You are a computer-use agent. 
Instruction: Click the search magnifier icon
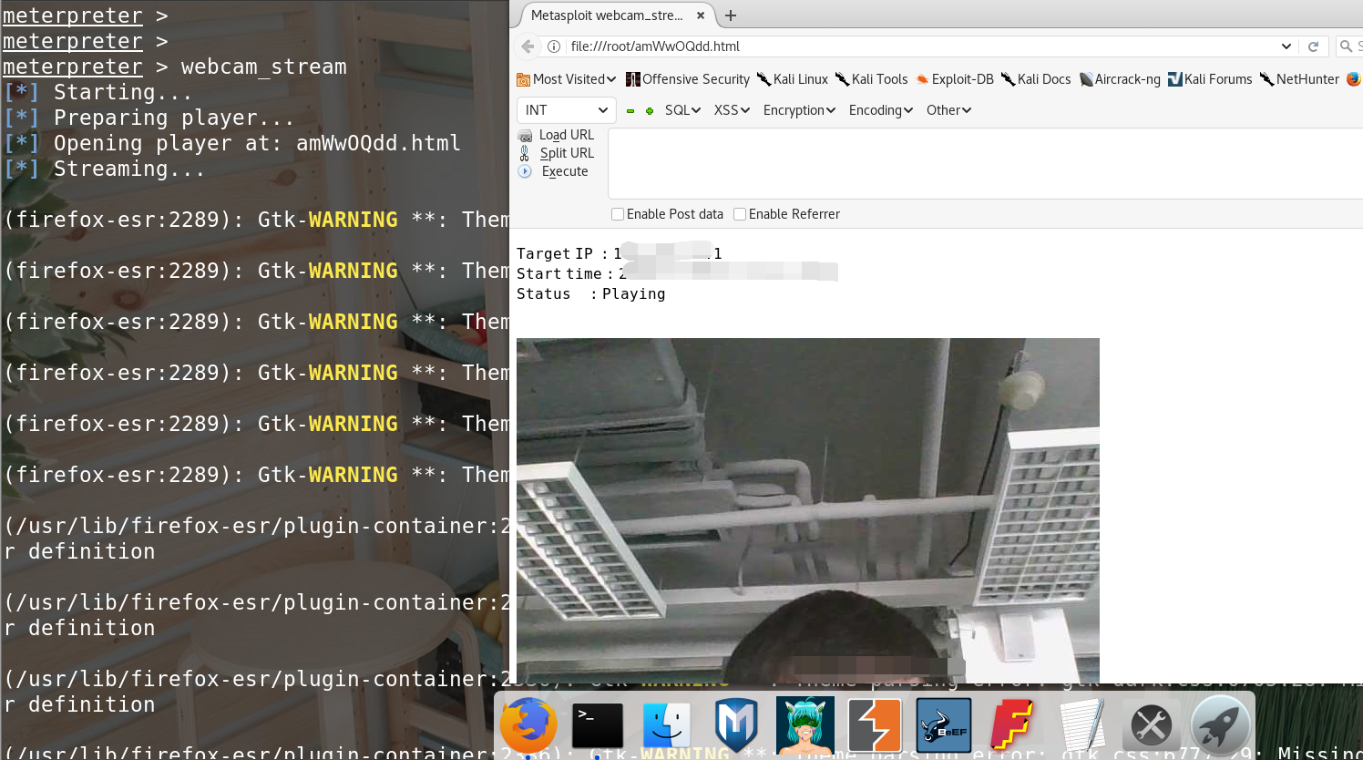(x=1346, y=46)
